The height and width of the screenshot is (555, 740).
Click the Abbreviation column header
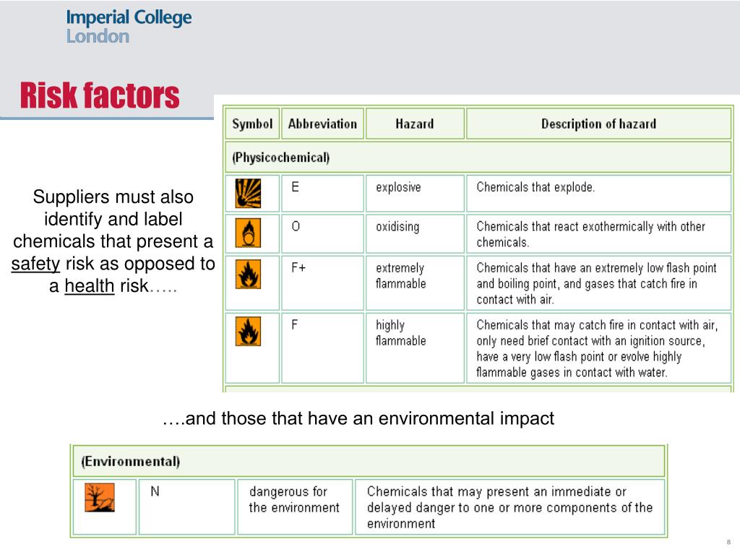coord(322,124)
